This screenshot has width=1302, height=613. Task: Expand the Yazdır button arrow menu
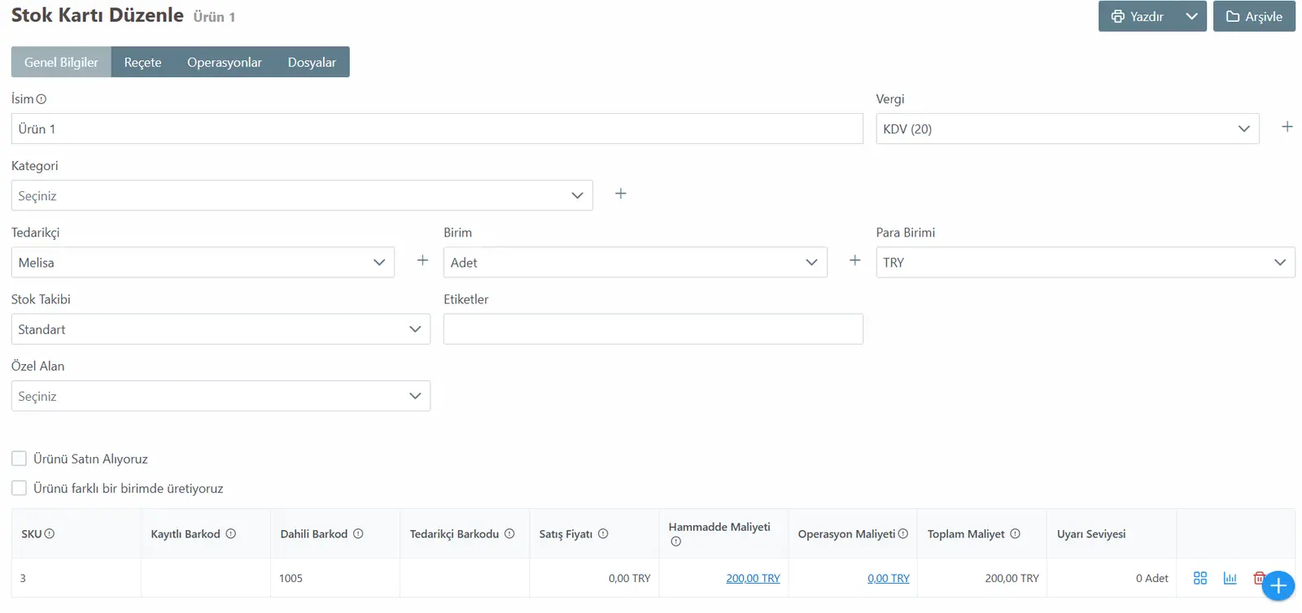click(x=1191, y=16)
